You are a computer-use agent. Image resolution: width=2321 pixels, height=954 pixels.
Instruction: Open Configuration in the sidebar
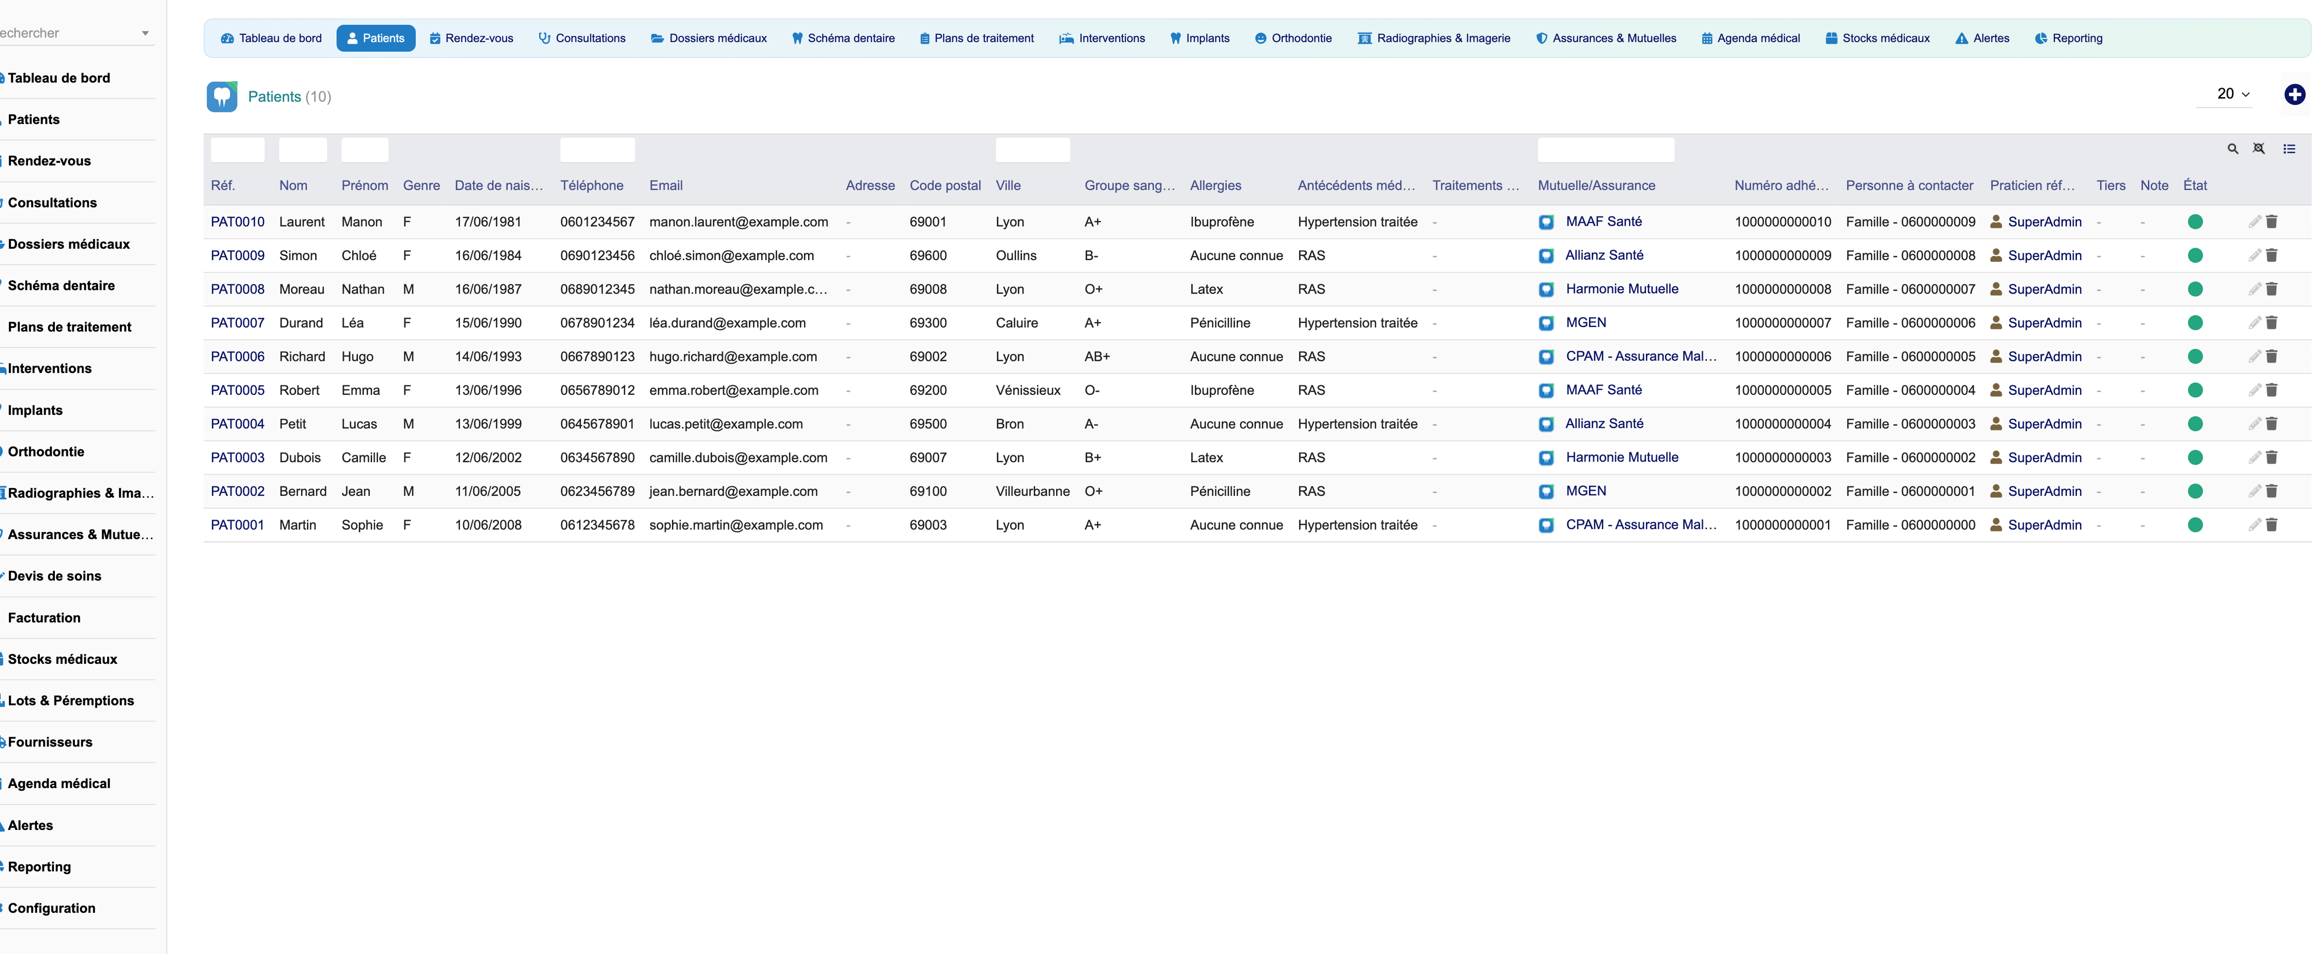click(x=51, y=908)
